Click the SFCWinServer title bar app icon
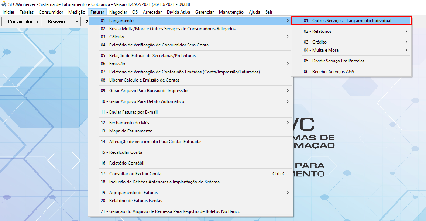 pyautogui.click(x=4, y=4)
